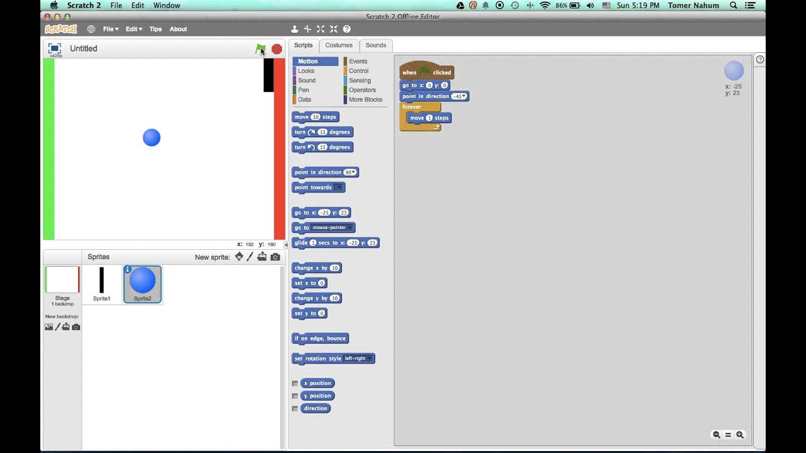Select the Sprite1 thumbnail
Viewport: 806px width, 453px height.
(101, 284)
